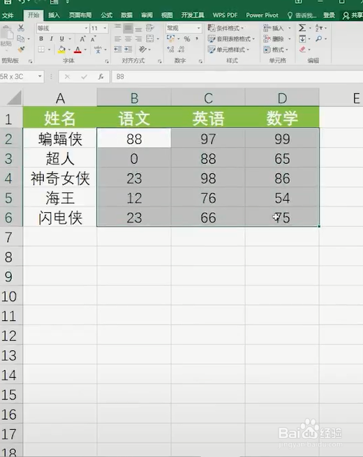Toggle middle vertical alignment
This screenshot has width=363, height=457.
coord(128,29)
